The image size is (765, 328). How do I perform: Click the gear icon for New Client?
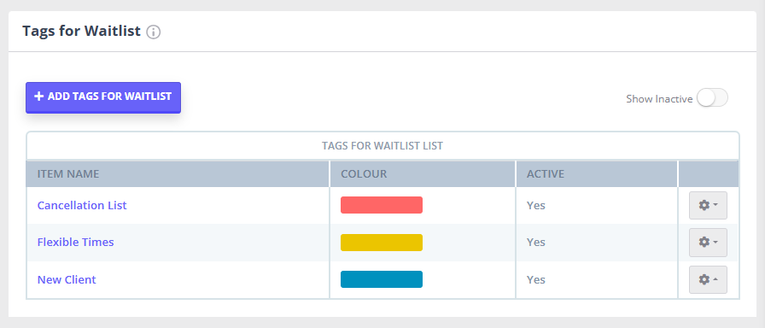click(x=704, y=279)
